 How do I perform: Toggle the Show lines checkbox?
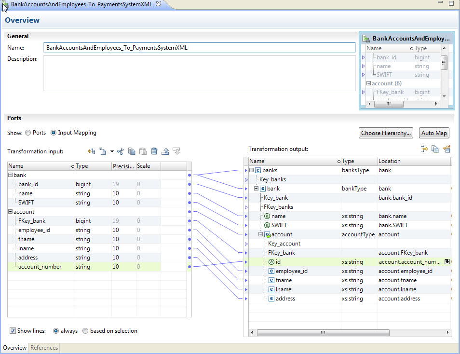point(13,331)
